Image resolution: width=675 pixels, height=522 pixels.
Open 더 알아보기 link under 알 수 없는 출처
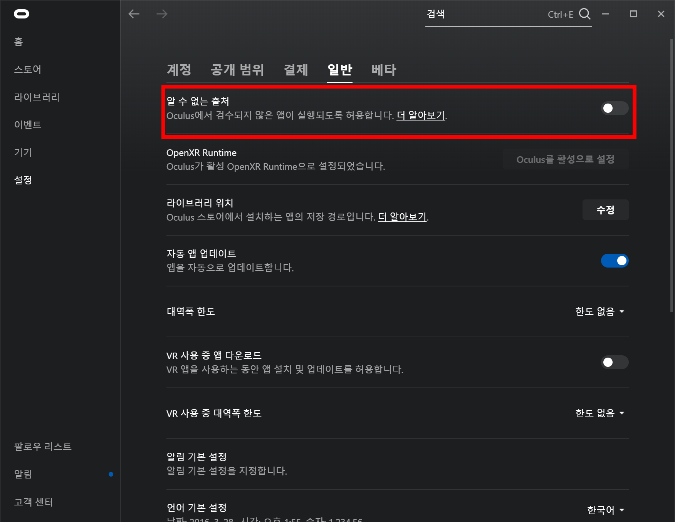[421, 115]
